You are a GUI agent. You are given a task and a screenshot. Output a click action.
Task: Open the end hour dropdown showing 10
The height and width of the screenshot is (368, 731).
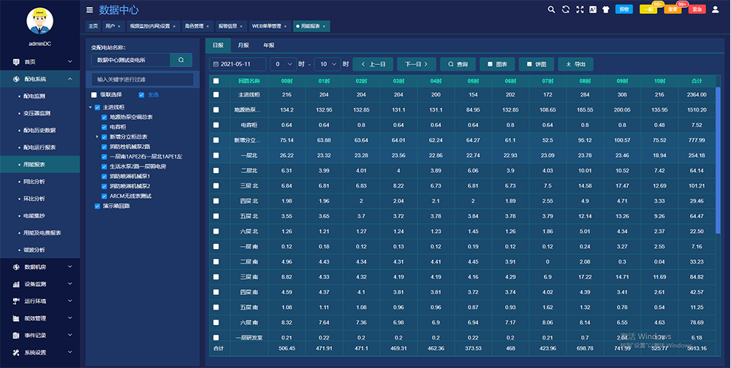pyautogui.click(x=325, y=64)
